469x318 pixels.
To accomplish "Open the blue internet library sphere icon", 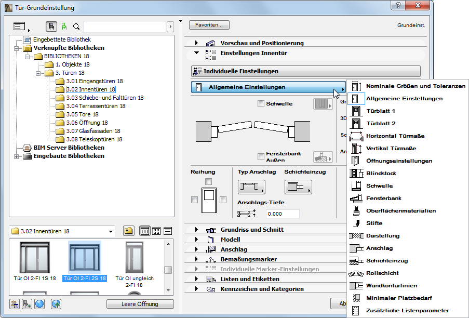I will 39,304.
